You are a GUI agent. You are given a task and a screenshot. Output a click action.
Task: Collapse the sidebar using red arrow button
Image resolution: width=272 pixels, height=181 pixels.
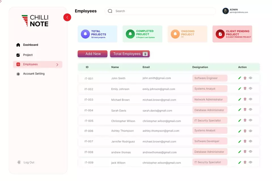(67, 17)
